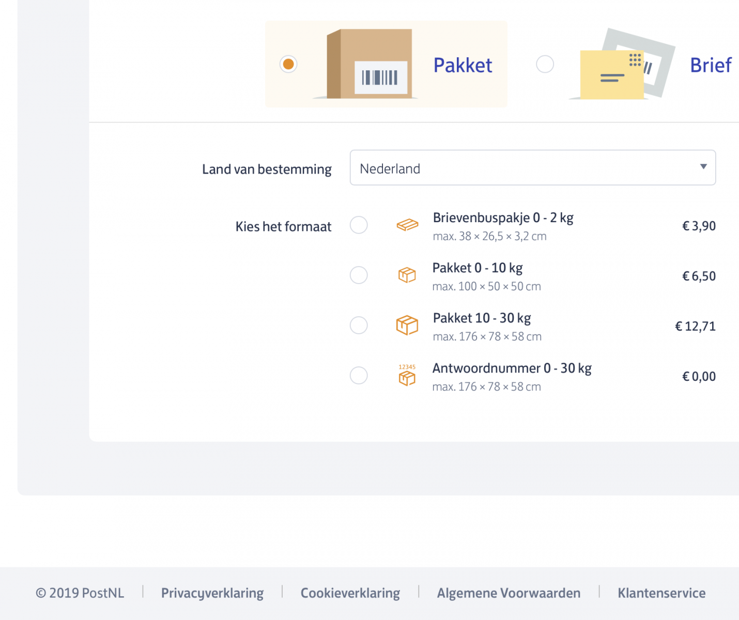
Task: Click the Land van bestemming label
Action: 267,169
